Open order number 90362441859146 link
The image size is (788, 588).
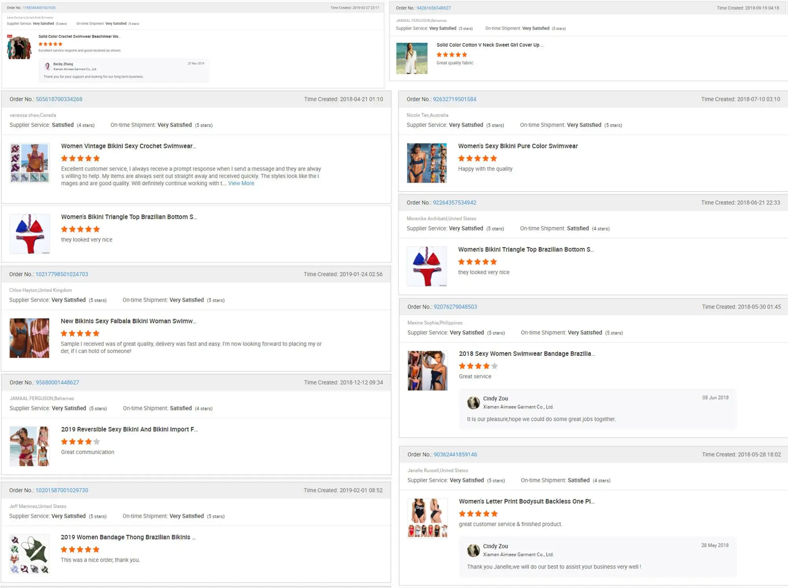click(455, 454)
